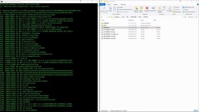Image resolution: width=199 pixels, height=112 pixels.
Task: Go back with Explorer back arrow
Action: 102,17
